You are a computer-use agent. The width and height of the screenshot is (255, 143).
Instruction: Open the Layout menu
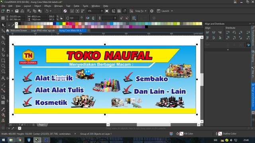point(27,6)
